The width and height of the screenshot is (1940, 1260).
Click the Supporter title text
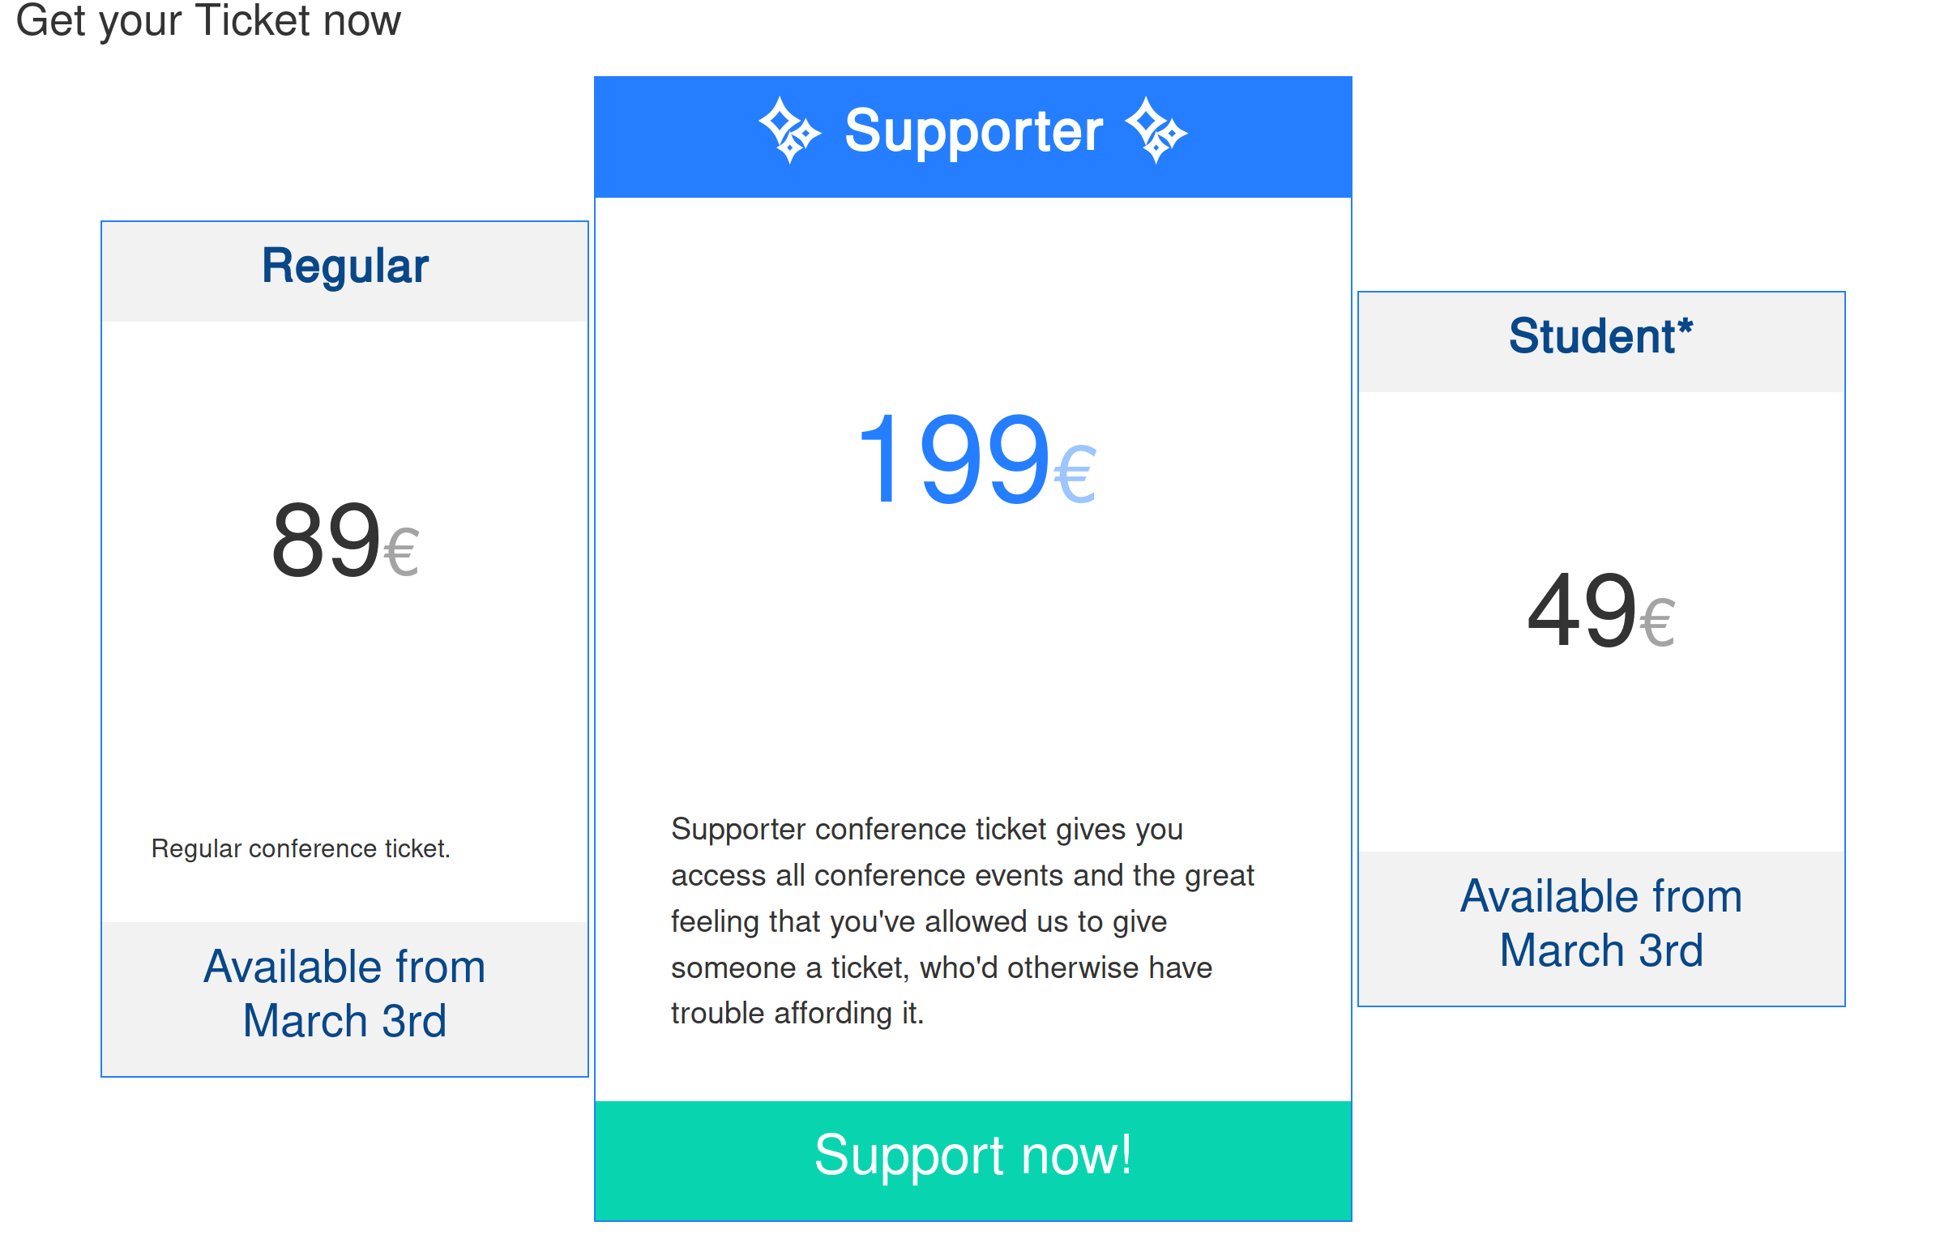[x=973, y=130]
